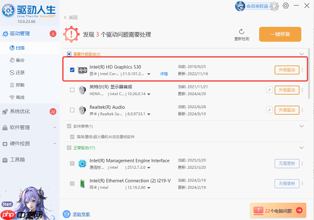Click the driver list vertical scrollbar
The height and width of the screenshot is (220, 314).
click(309, 74)
